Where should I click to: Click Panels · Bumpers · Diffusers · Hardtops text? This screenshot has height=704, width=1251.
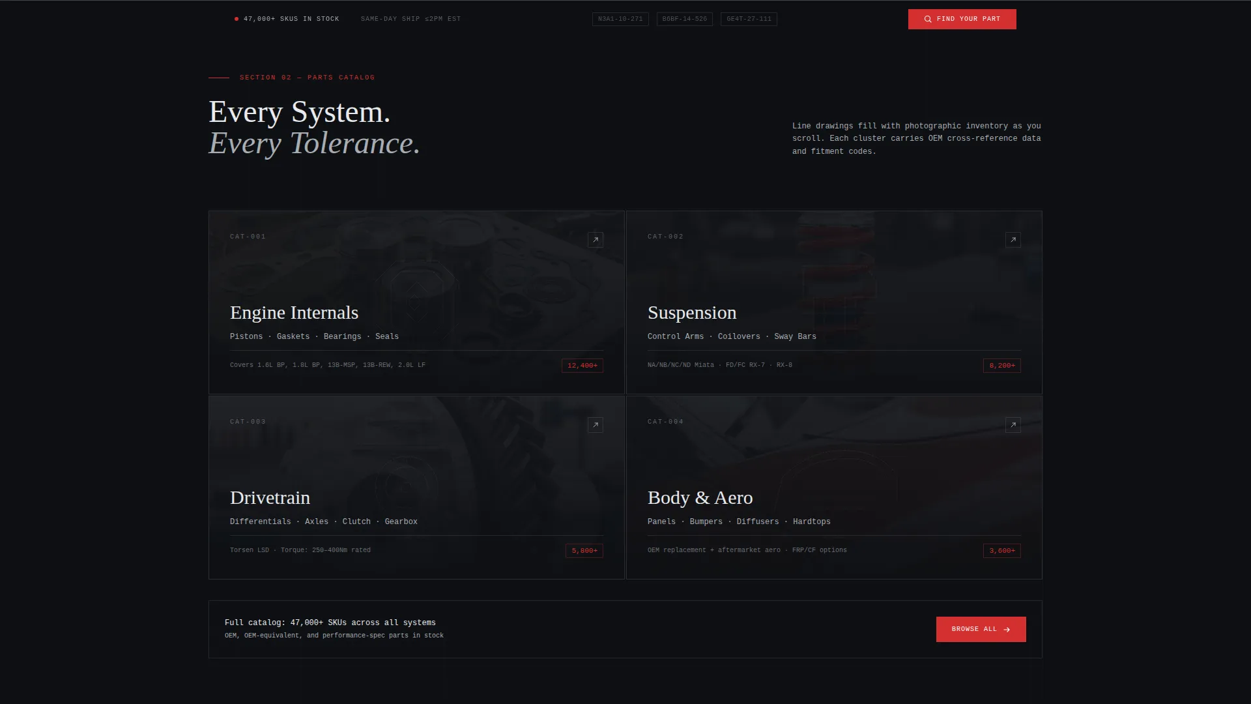coord(739,521)
